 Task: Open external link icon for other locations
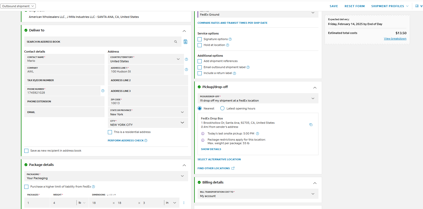coord(233,168)
